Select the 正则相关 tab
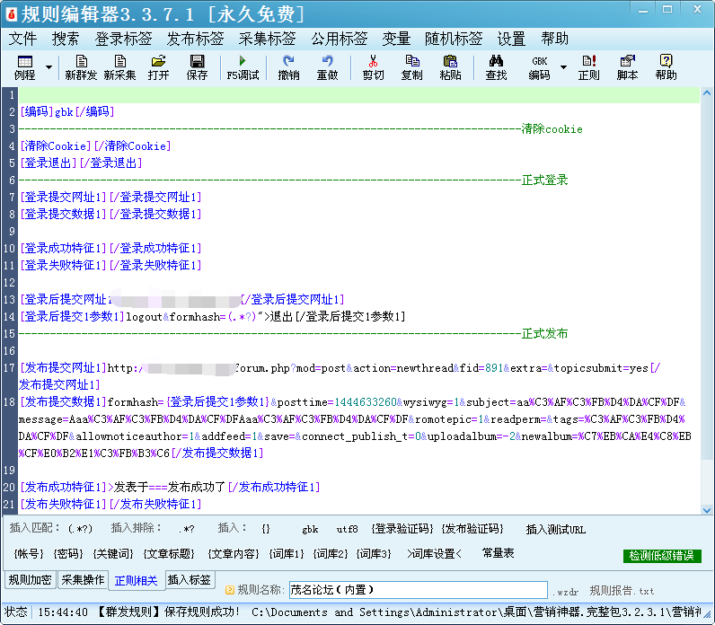The image size is (715, 625). pyautogui.click(x=136, y=581)
